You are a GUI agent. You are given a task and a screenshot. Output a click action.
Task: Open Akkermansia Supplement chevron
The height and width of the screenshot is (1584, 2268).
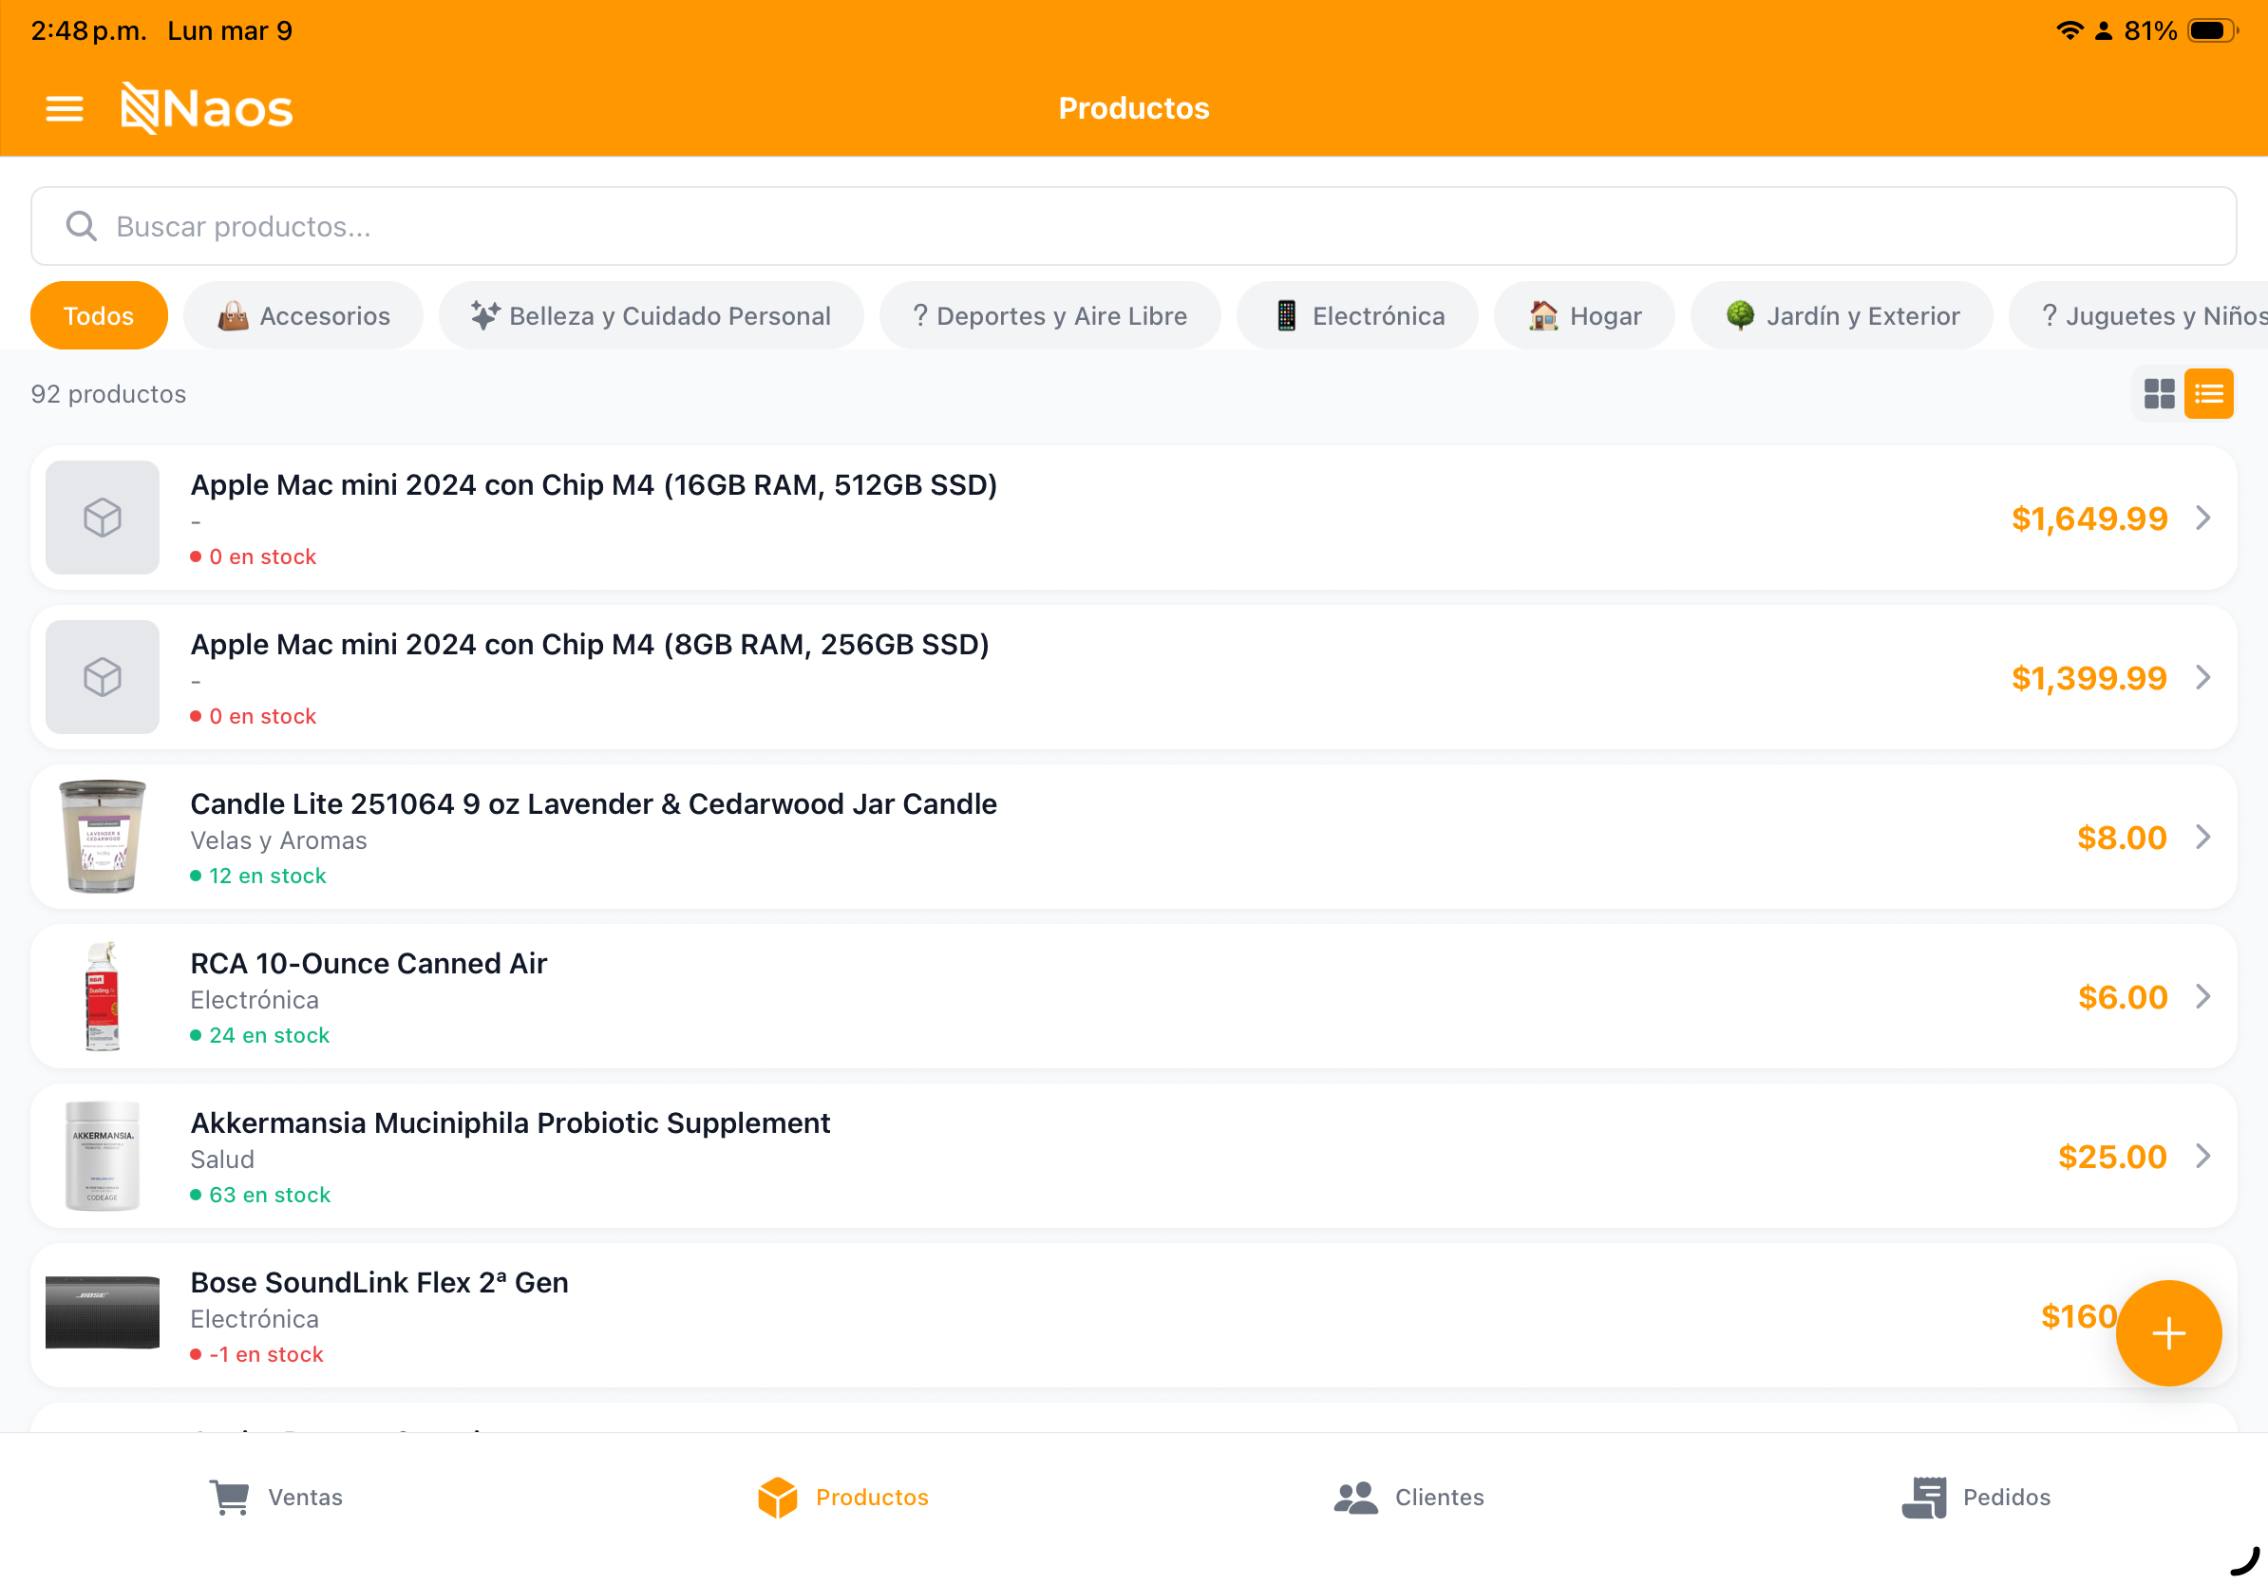tap(2202, 1156)
